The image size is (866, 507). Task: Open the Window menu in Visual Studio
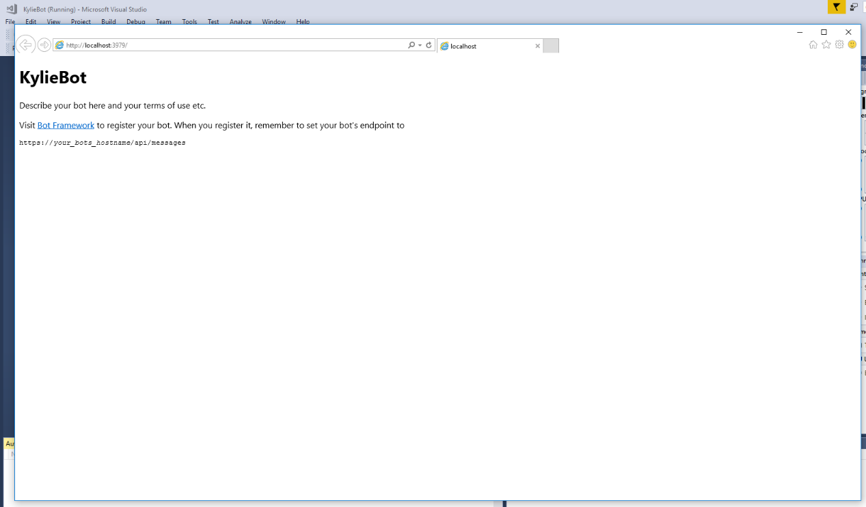click(274, 22)
